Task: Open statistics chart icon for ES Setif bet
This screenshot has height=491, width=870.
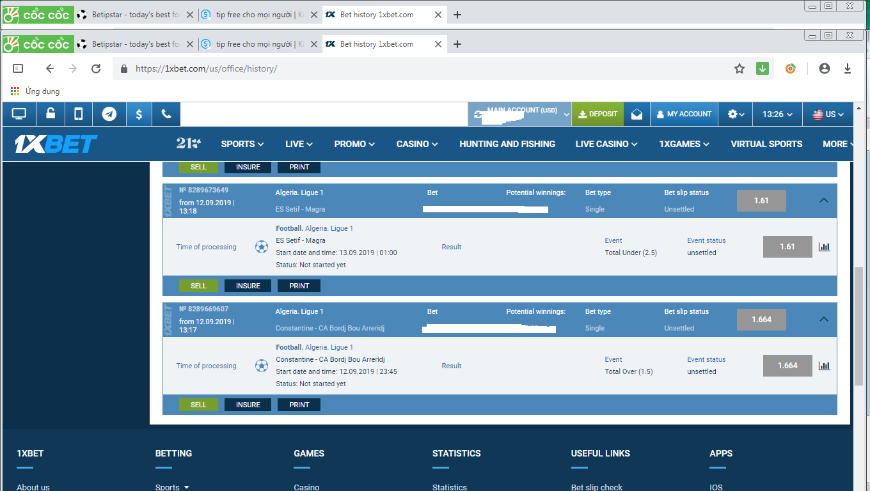Action: pyautogui.click(x=825, y=247)
